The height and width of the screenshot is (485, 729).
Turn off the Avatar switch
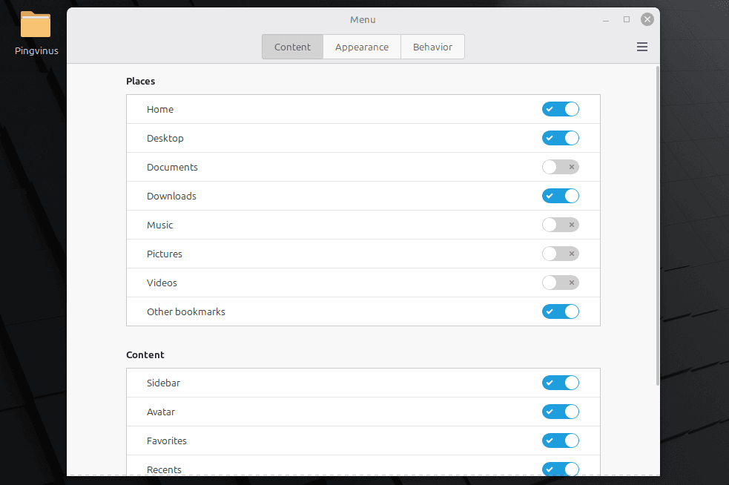560,412
